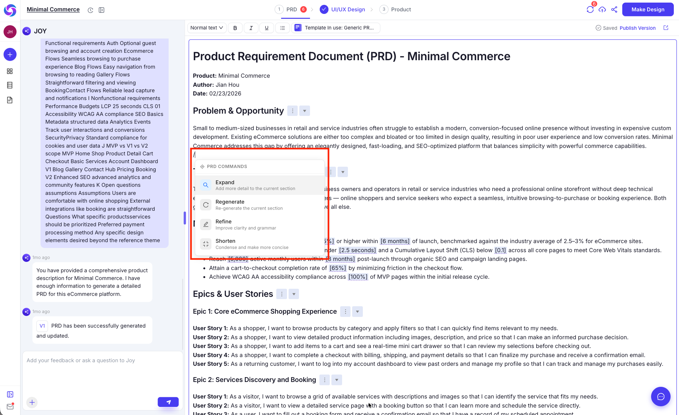Collapse the chat panel using the sidebar icon
679x415 pixels.
point(101,10)
